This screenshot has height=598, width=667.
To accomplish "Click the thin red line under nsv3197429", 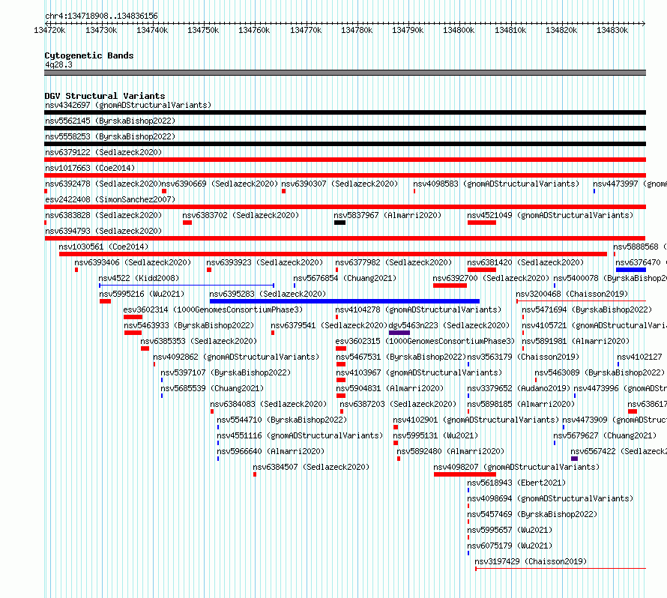I will [561, 569].
